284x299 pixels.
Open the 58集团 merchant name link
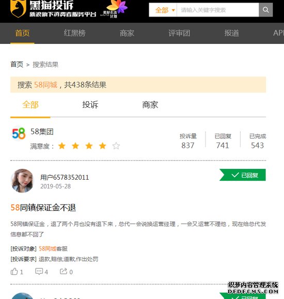point(42,132)
